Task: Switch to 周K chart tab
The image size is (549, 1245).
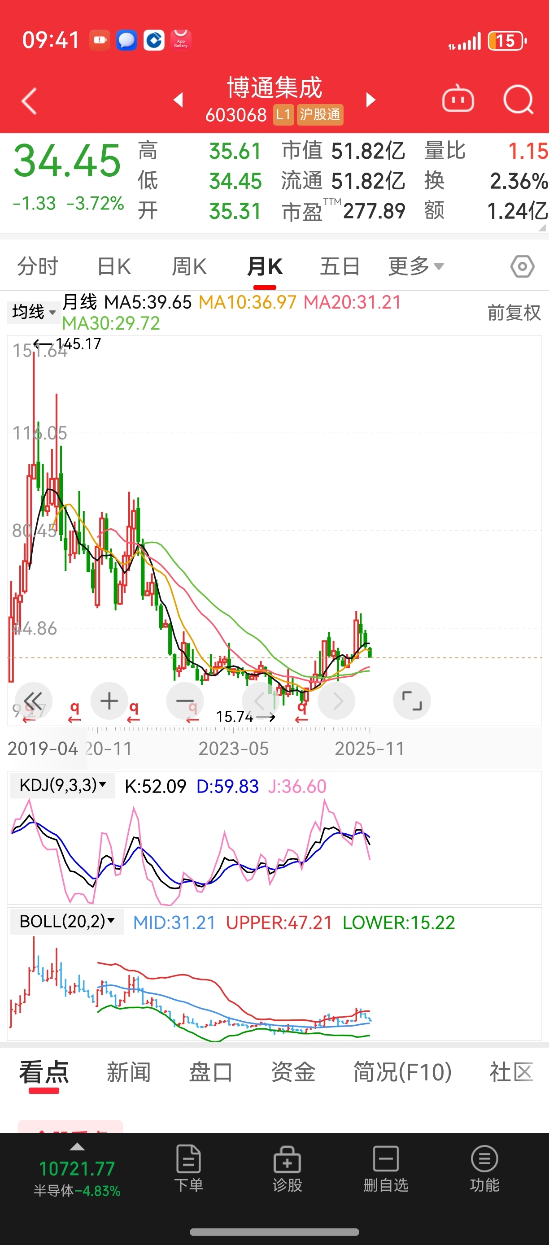Action: pos(189,266)
